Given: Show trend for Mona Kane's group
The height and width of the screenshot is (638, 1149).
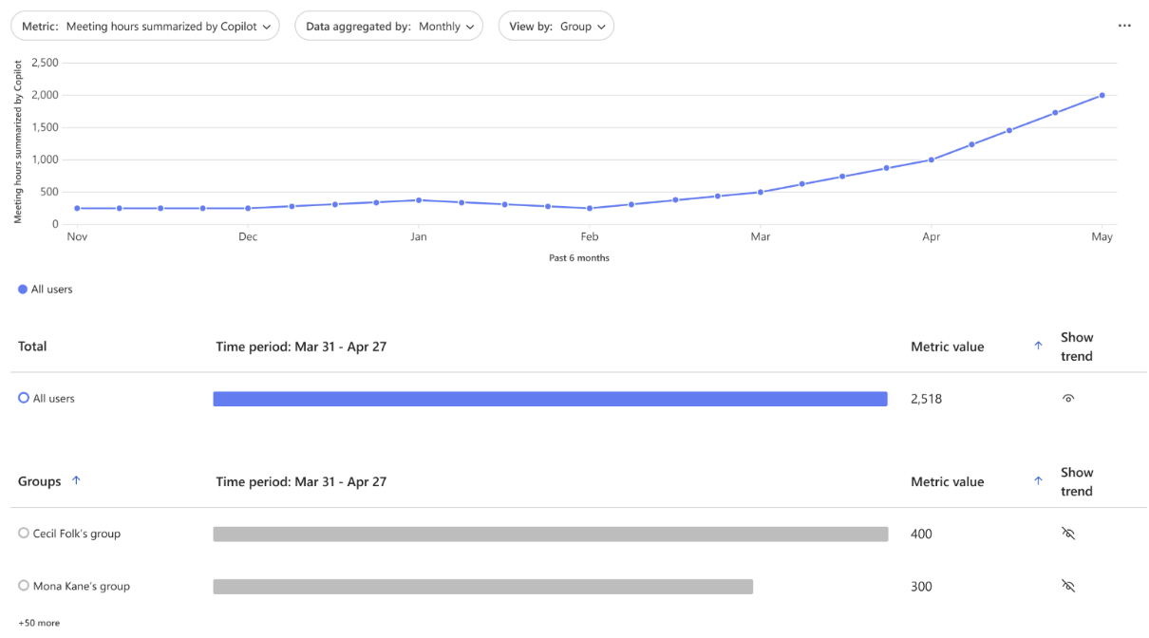Looking at the screenshot, I should click(1068, 586).
